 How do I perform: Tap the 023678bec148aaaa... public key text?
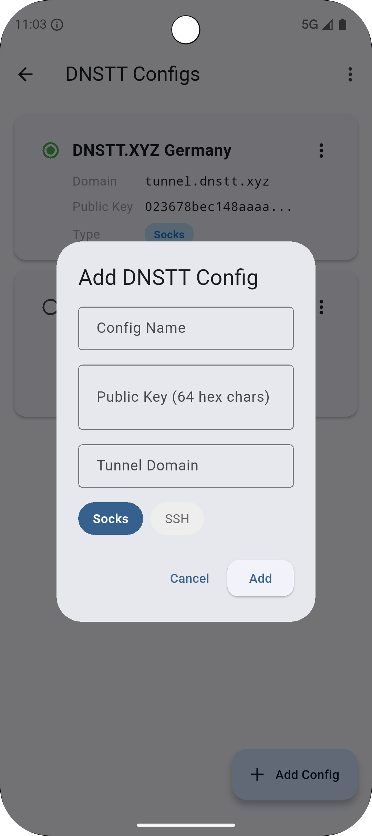click(218, 207)
